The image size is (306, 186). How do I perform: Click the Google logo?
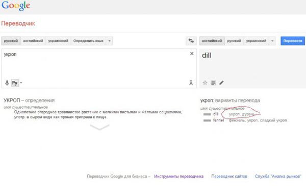point(16,6)
